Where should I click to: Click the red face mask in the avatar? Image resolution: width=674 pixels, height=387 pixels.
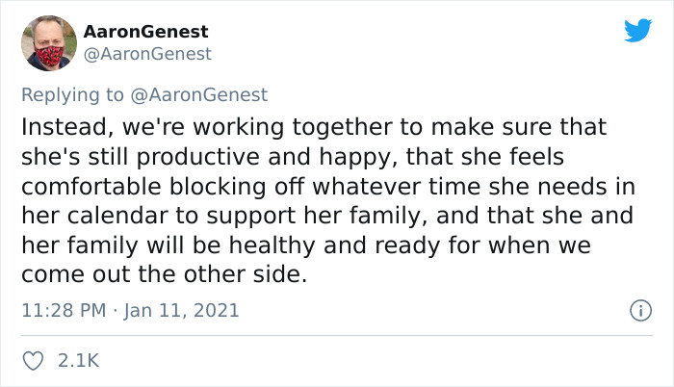coord(49,56)
